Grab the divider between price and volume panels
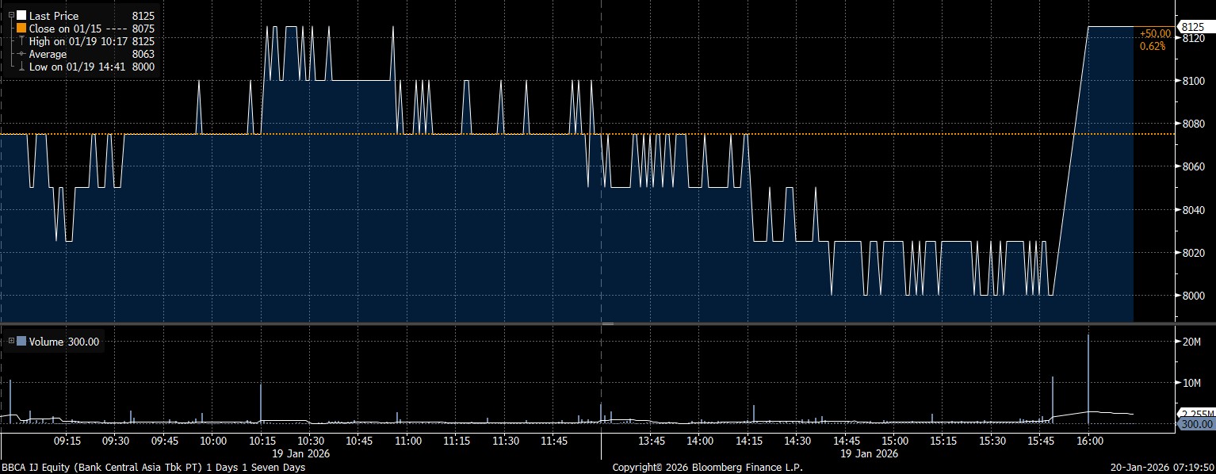The height and width of the screenshot is (474, 1216). pyautogui.click(x=608, y=323)
